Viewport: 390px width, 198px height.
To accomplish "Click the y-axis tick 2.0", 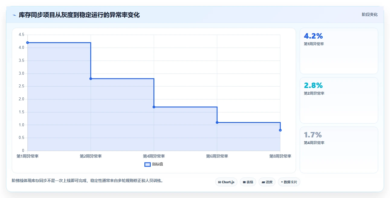I will 21,99.
